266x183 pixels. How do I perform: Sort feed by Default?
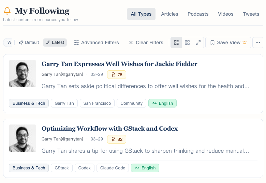pos(29,43)
